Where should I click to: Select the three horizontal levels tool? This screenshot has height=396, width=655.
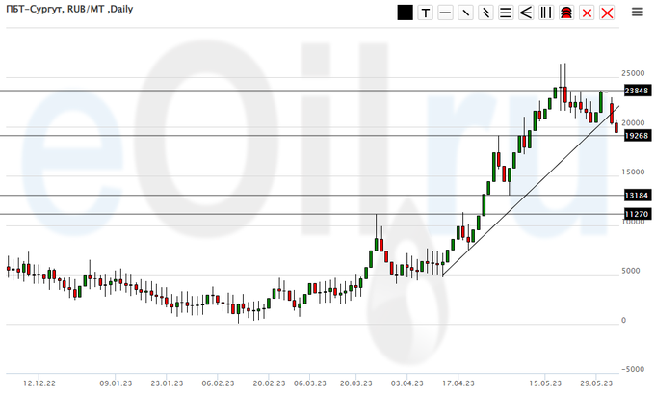(x=506, y=13)
